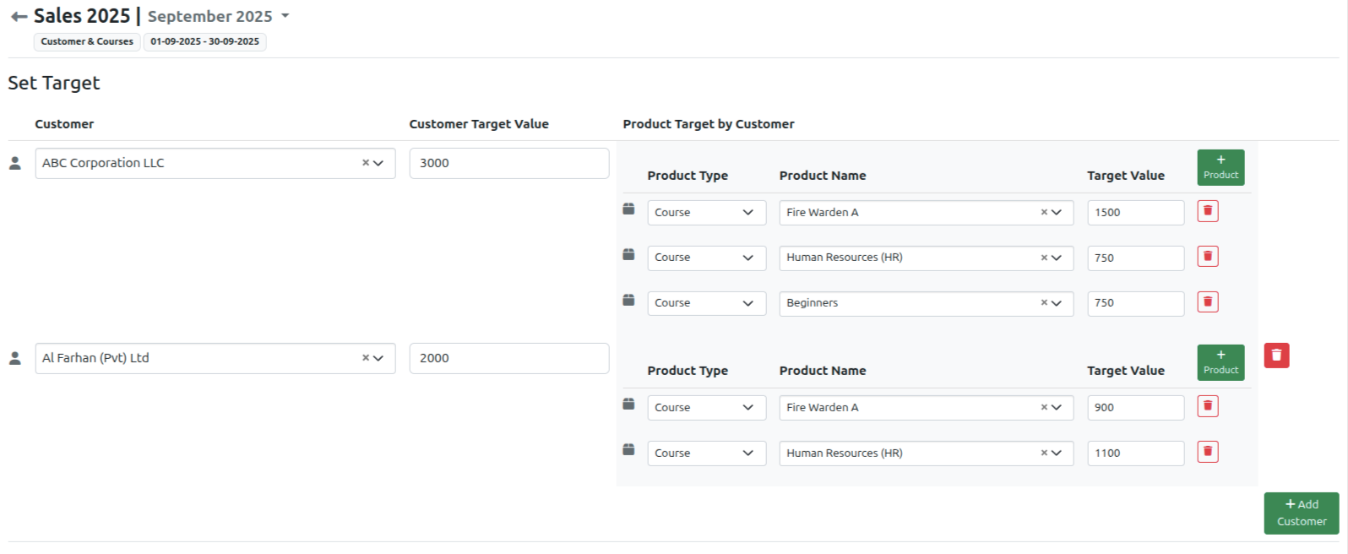Click the Sales 2025 title
The image size is (1348, 554).
82,16
